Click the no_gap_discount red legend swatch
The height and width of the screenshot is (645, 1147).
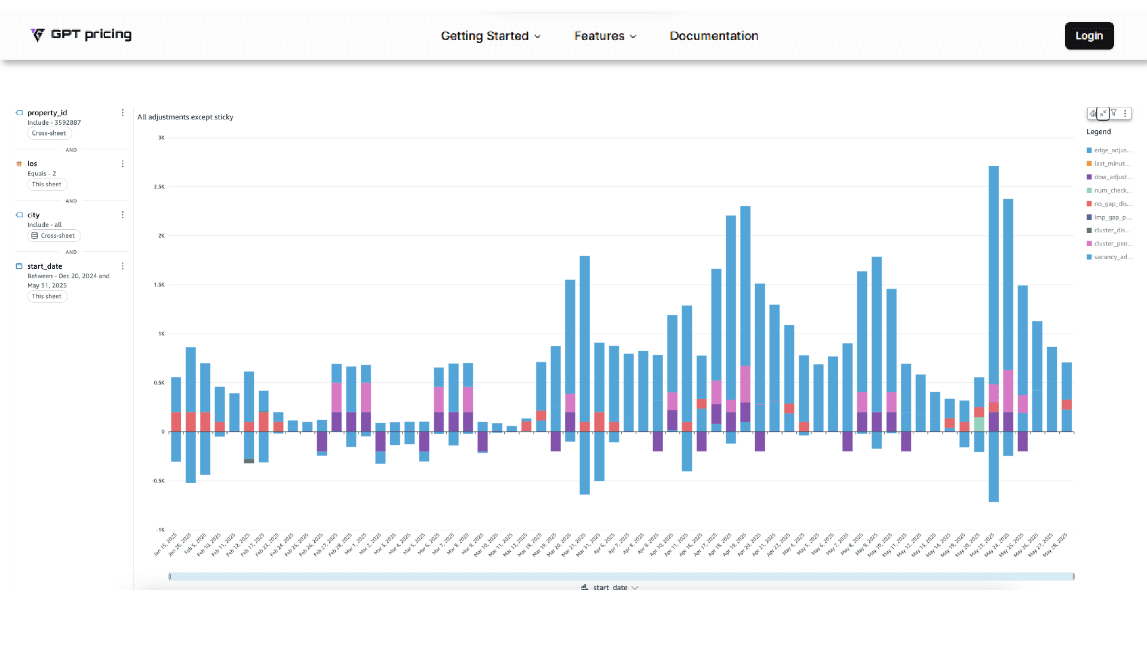click(1089, 204)
